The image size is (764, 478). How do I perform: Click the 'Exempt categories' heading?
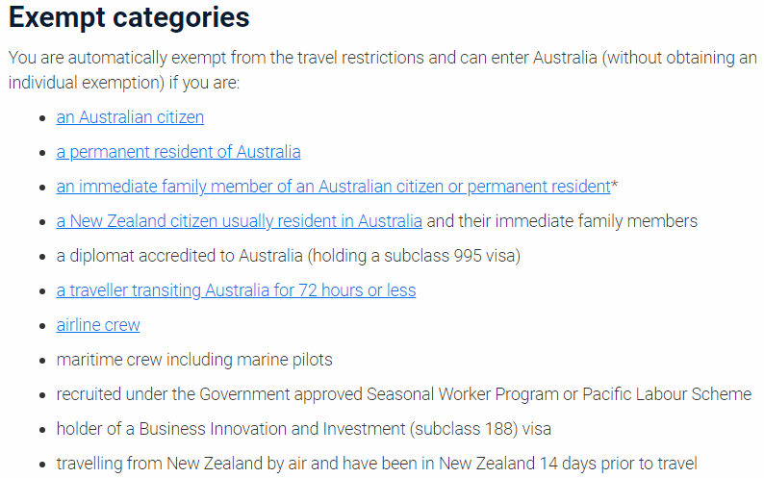(x=129, y=17)
